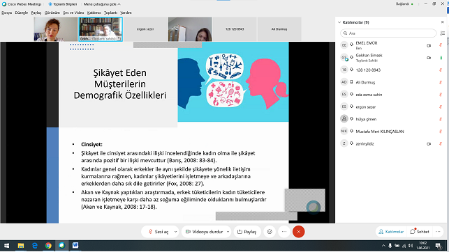The height and width of the screenshot is (252, 449).
Task: Click camera icon in Gökhan Simsek row
Action: (429, 58)
